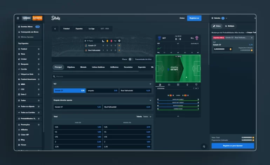Switch to CASSINO mode

(27, 18)
